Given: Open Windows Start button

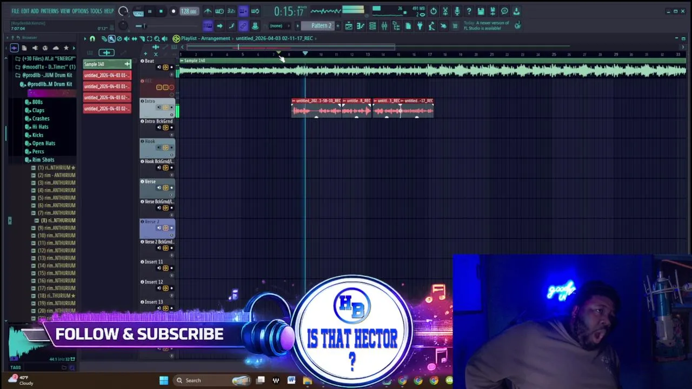Looking at the screenshot, I should click(164, 380).
